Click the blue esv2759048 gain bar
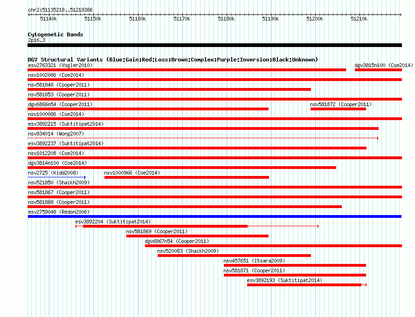The height and width of the screenshot is (317, 415). pyautogui.click(x=214, y=216)
